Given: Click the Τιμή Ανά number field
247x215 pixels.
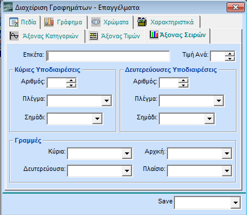Looking at the screenshot, I should point(218,56).
